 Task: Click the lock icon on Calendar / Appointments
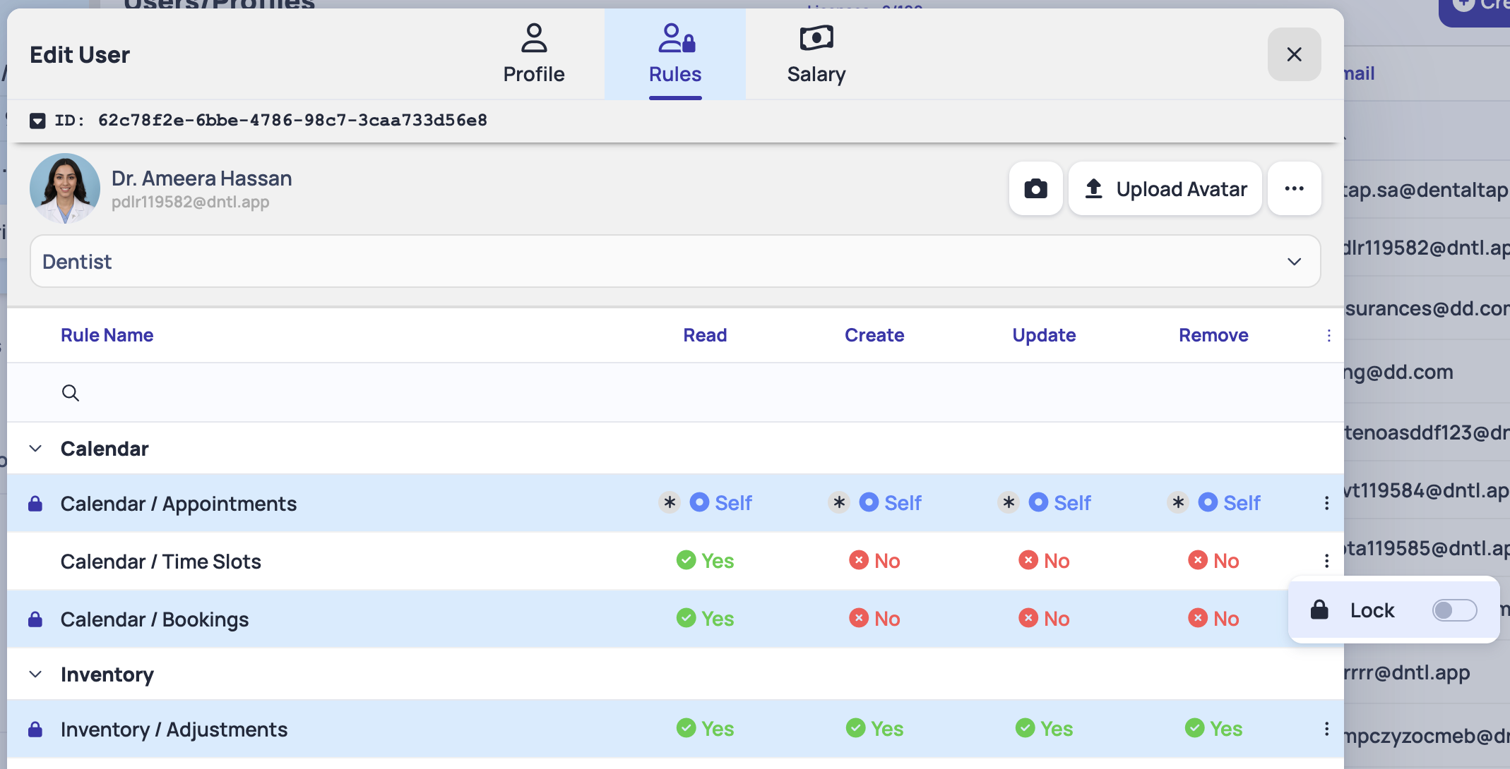(x=35, y=504)
